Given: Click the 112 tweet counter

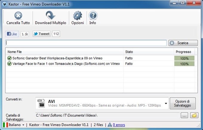Looking at the screenshot, I should point(56,34).
